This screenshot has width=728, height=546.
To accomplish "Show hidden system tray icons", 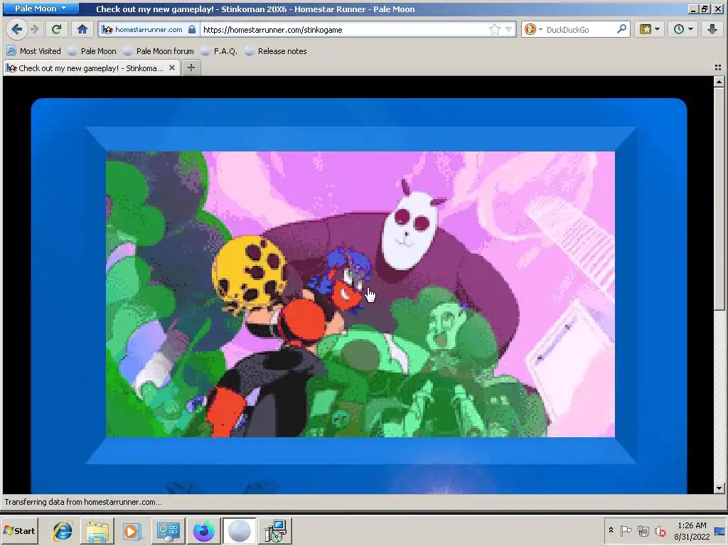I will click(x=611, y=530).
